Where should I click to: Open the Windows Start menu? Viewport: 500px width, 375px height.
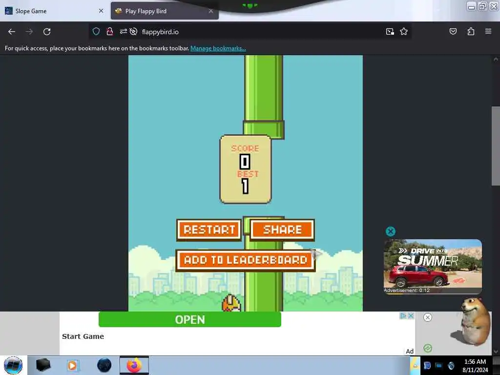click(x=13, y=365)
